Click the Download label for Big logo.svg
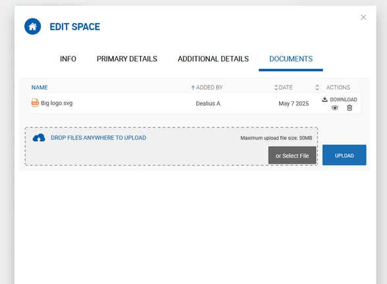387x284 pixels. pyautogui.click(x=344, y=100)
